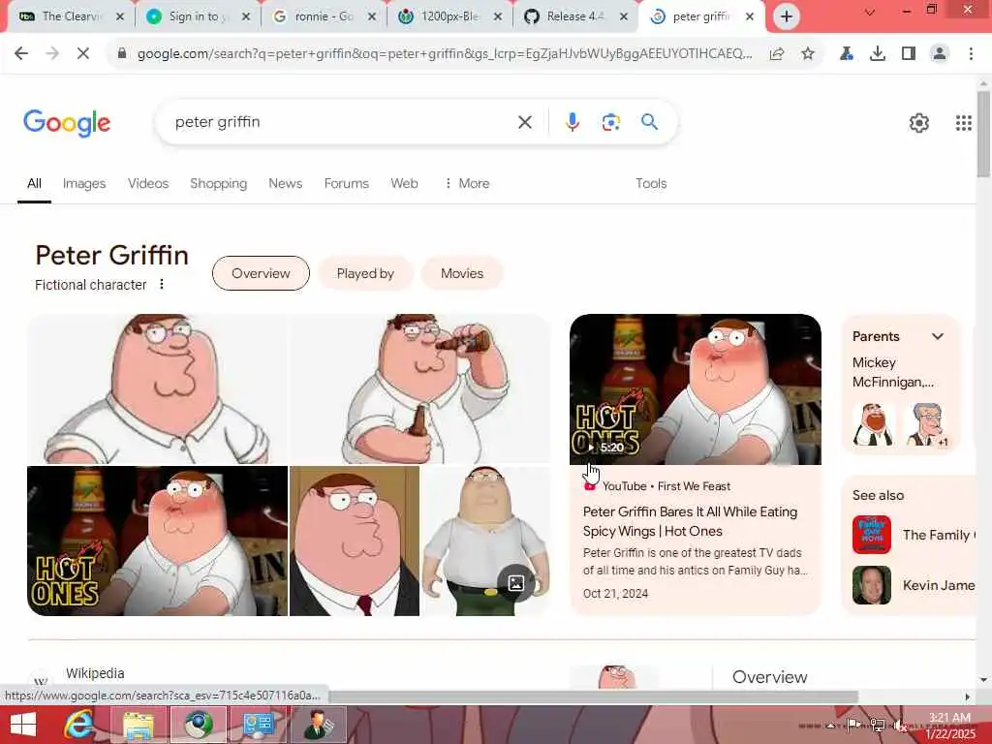
Task: Open the Peter in suit and tie image
Action: [x=355, y=541]
